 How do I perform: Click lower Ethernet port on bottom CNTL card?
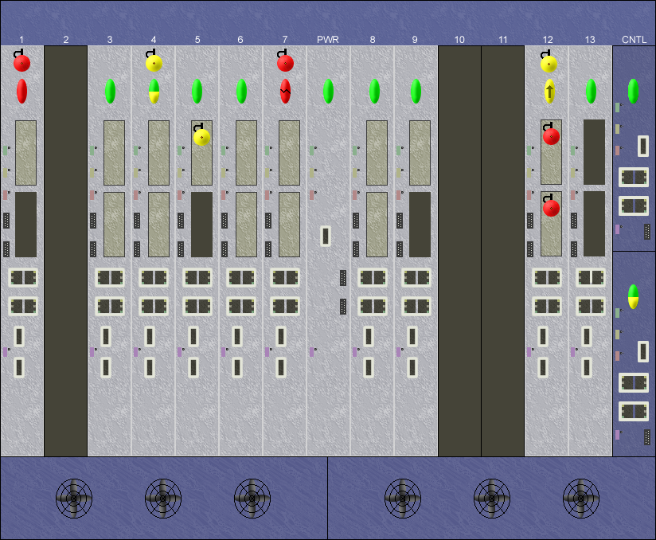pos(634,412)
